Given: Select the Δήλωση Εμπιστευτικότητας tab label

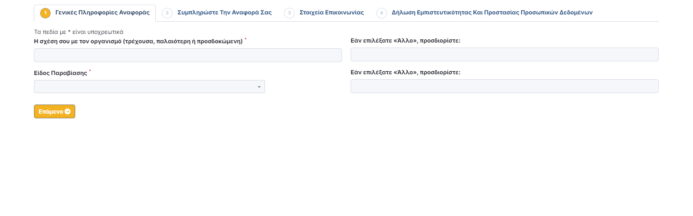Looking at the screenshot, I should pyautogui.click(x=492, y=13).
